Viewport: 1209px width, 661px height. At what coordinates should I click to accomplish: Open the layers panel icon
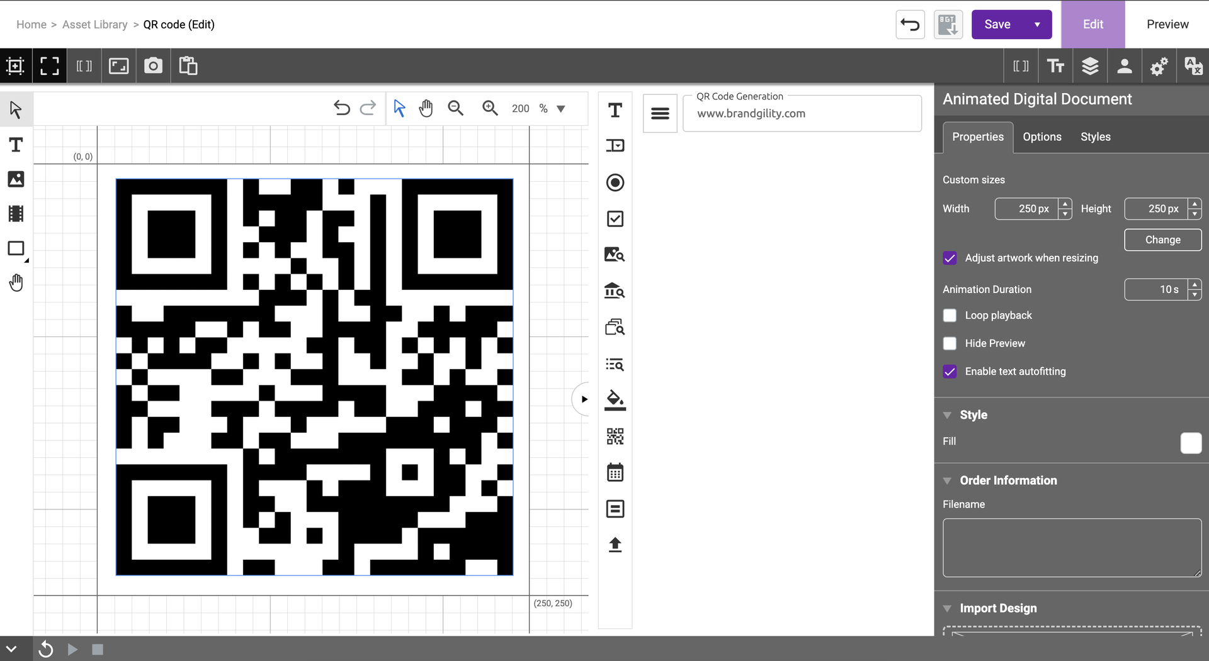pyautogui.click(x=1090, y=66)
